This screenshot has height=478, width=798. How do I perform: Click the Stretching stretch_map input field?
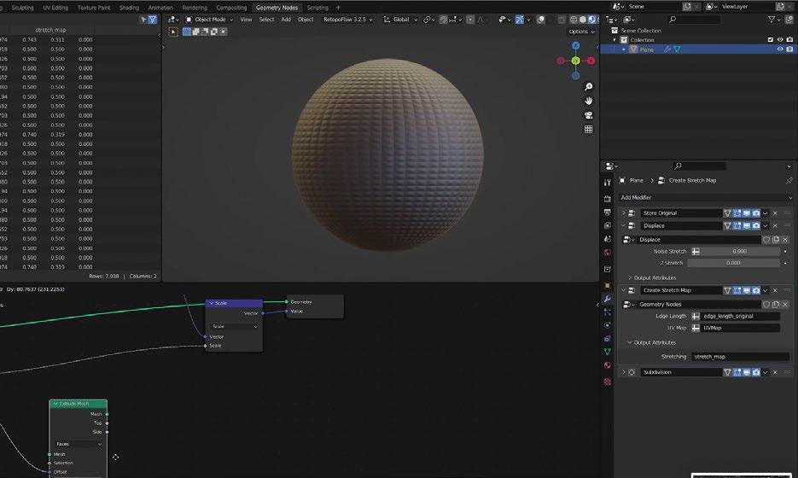[x=740, y=357]
